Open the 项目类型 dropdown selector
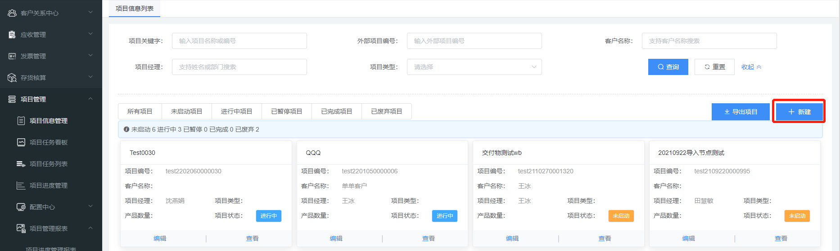The height and width of the screenshot is (251, 840). click(474, 67)
